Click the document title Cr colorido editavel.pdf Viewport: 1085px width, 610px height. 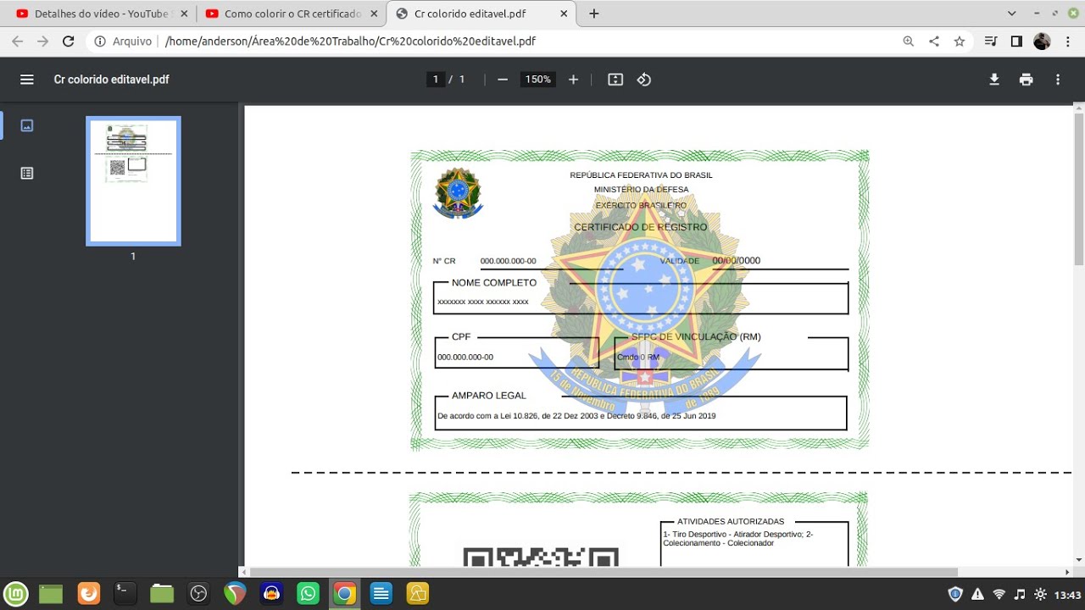[112, 80]
